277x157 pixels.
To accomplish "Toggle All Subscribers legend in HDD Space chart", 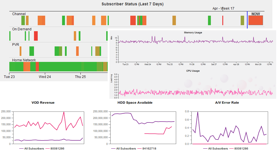I will (x=124, y=149).
